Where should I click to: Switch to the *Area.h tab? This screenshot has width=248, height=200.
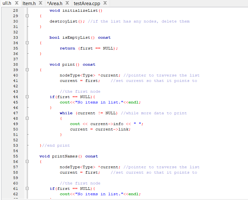click(55, 3)
